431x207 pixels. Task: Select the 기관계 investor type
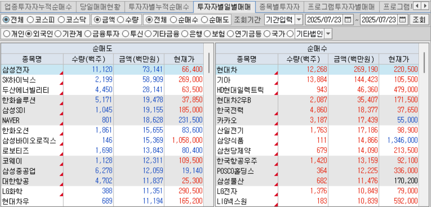(x=58, y=34)
